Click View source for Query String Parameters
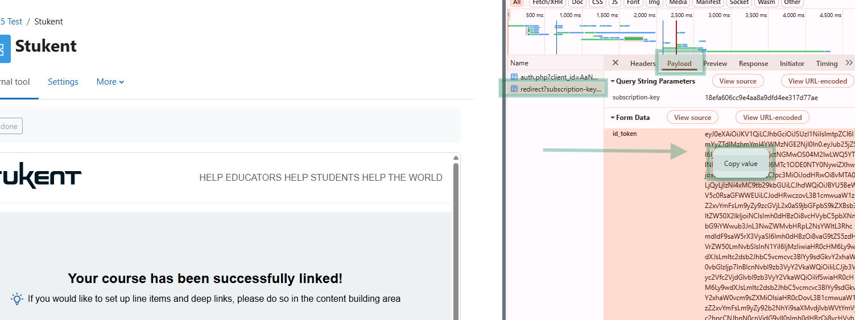This screenshot has height=320, width=855. (738, 81)
